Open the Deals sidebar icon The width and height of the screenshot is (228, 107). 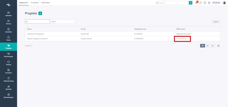[9, 37]
